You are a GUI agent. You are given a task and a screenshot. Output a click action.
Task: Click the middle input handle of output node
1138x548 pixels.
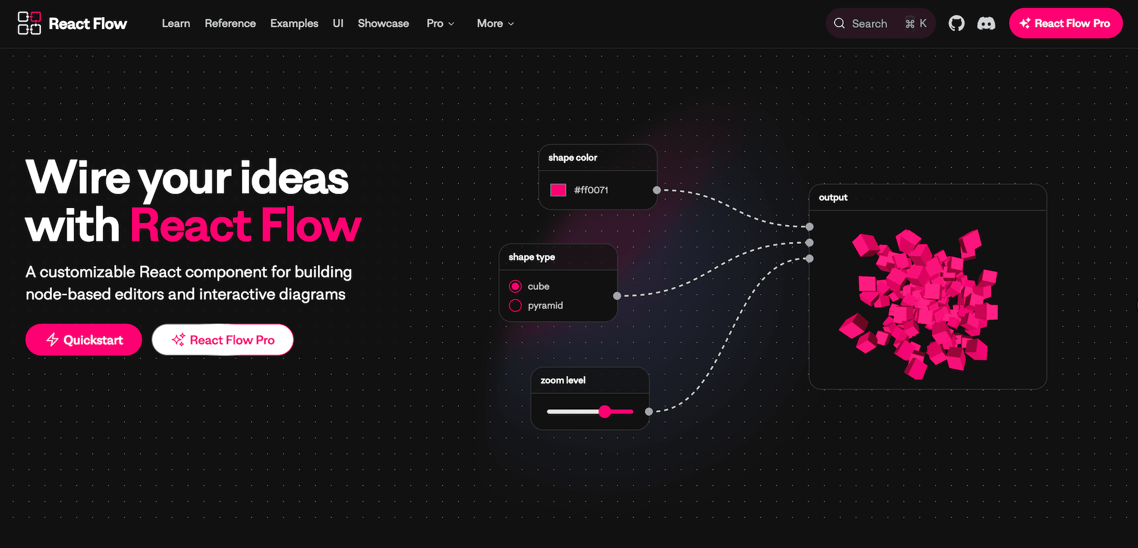click(x=810, y=243)
